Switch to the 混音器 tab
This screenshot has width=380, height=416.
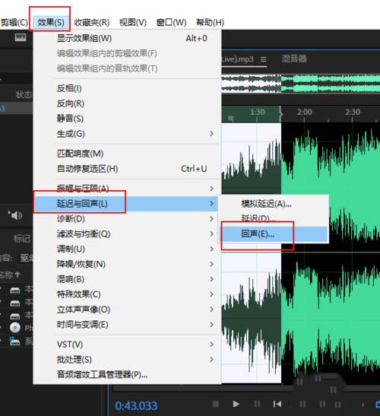click(x=294, y=59)
